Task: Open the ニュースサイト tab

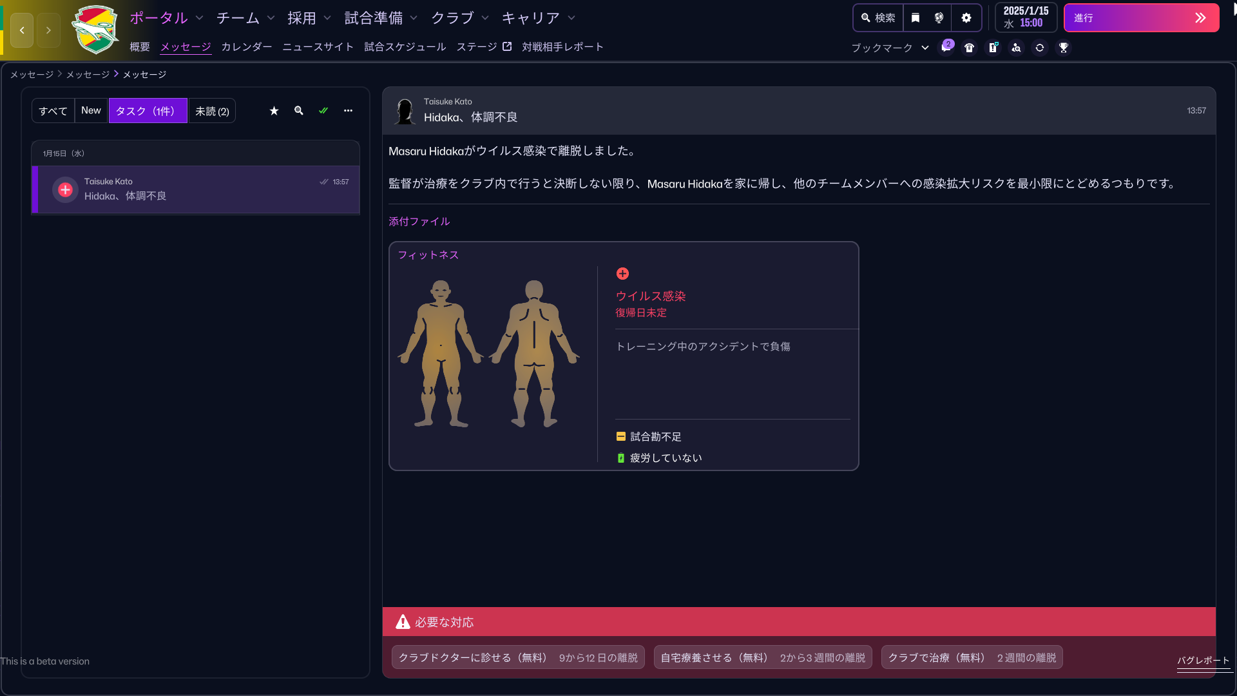Action: 318,47
